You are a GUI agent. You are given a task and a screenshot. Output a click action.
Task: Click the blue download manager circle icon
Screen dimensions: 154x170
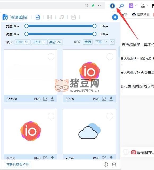point(115,17)
